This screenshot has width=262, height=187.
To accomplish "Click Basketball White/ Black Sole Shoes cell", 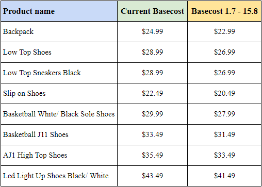I will 59,114.
